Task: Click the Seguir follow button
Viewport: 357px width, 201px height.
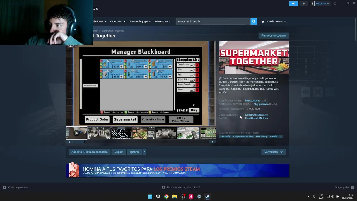Action: (119, 152)
